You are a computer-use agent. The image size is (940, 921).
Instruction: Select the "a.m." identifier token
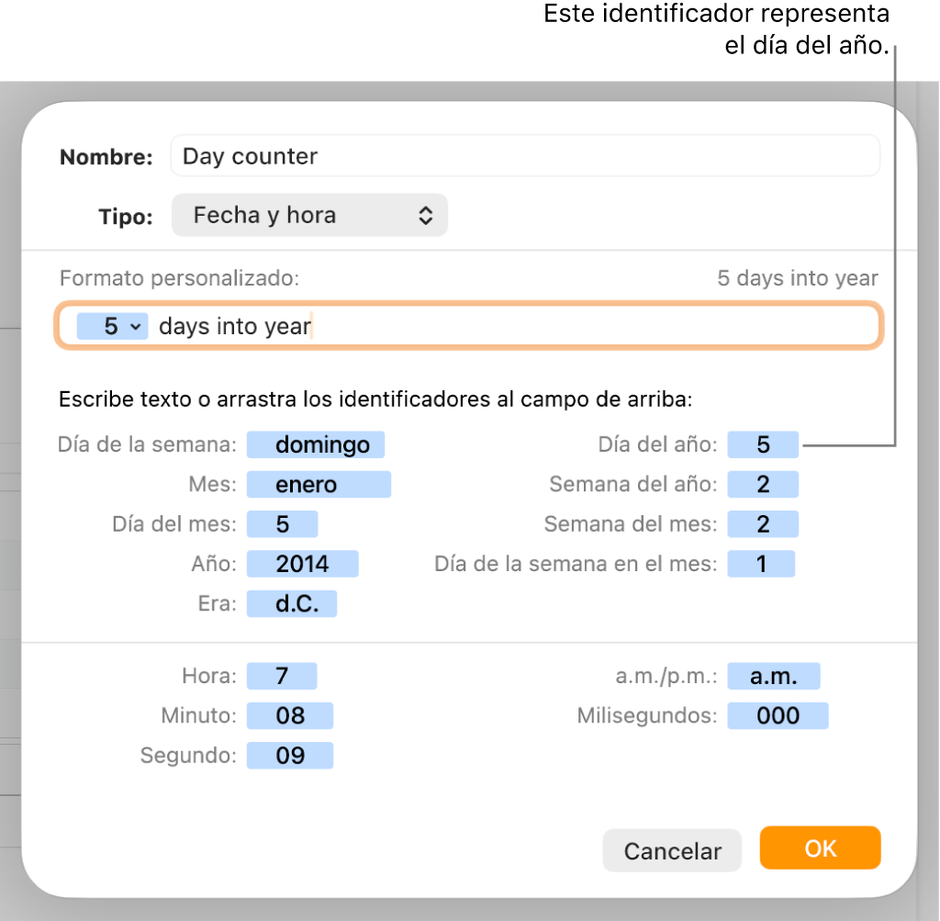click(774, 675)
